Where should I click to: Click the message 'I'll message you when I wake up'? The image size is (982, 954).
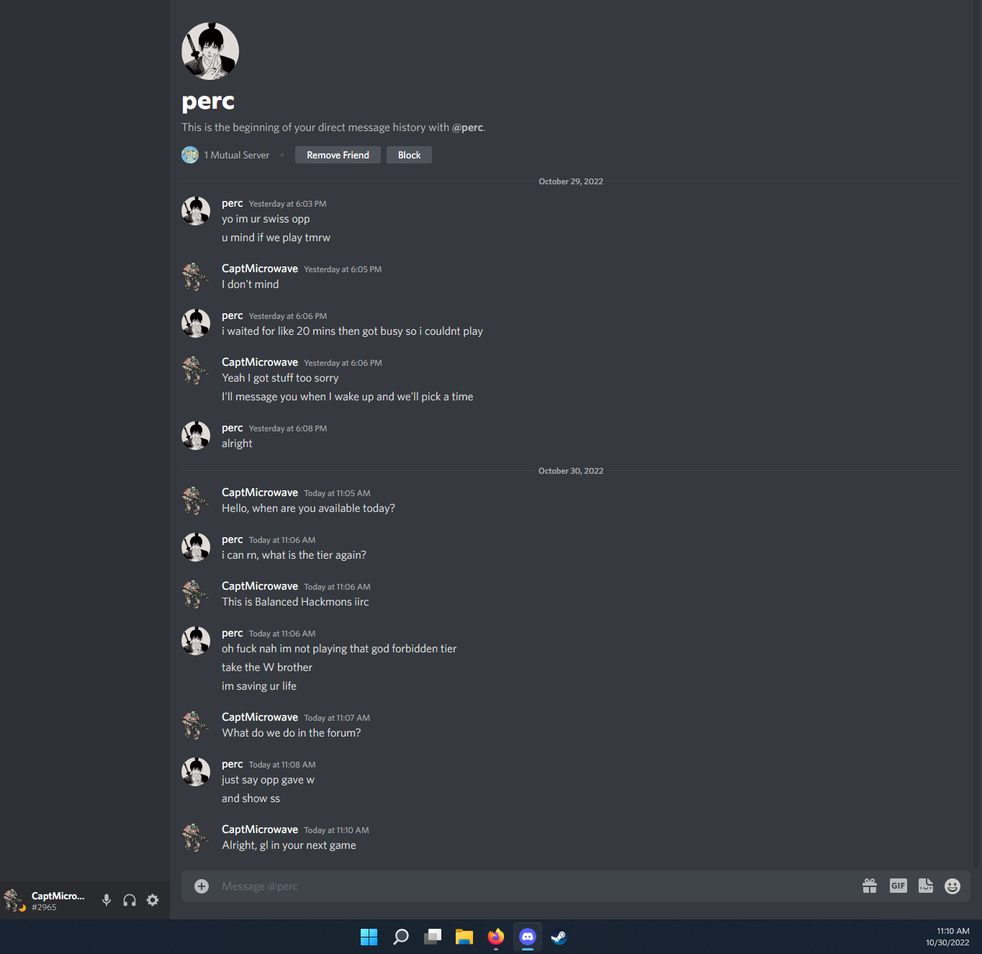click(x=348, y=397)
